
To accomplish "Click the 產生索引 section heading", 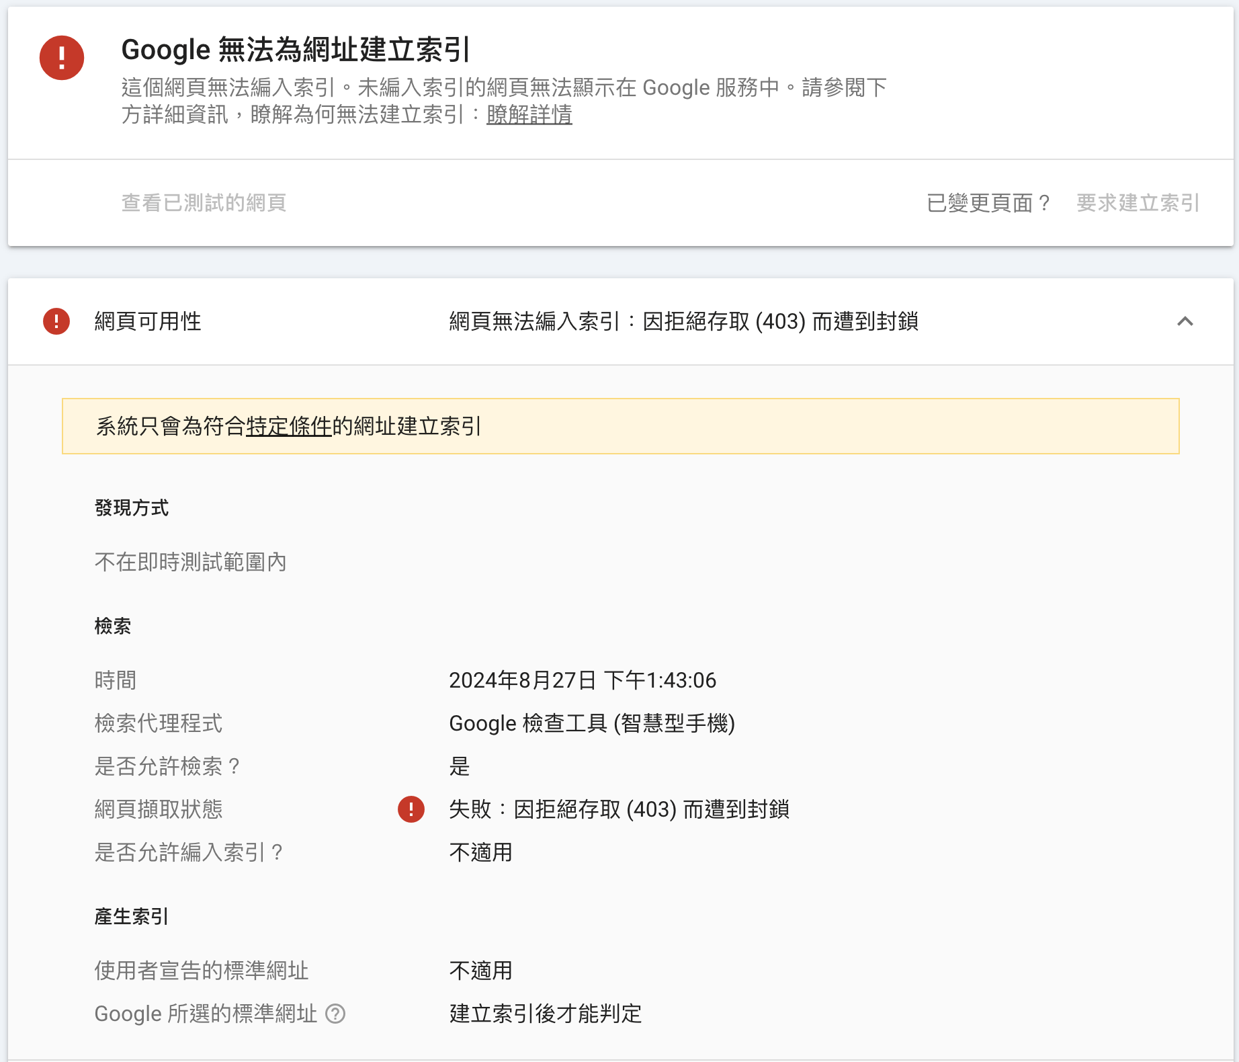I will (132, 917).
